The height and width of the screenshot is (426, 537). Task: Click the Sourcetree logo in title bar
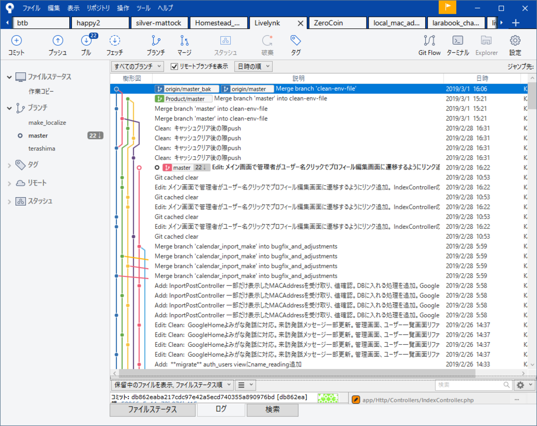[x=9, y=7]
